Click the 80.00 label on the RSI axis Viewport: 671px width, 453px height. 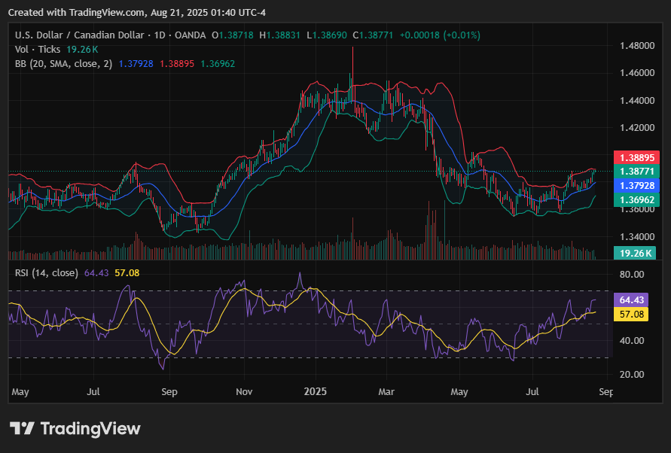(x=632, y=274)
